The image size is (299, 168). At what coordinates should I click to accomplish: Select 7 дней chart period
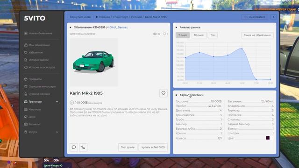point(183,35)
